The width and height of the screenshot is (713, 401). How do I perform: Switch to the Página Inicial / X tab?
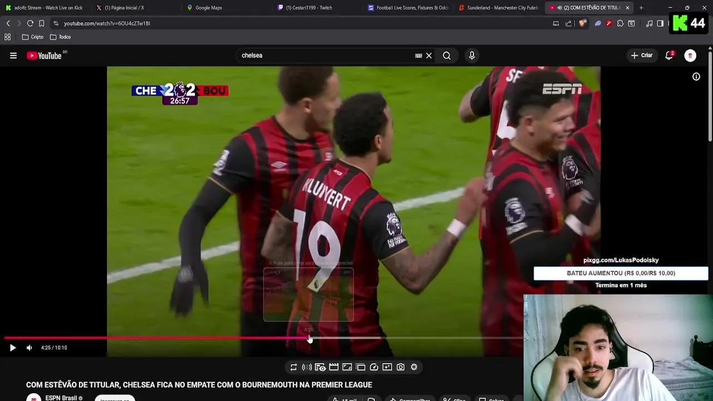pos(135,8)
